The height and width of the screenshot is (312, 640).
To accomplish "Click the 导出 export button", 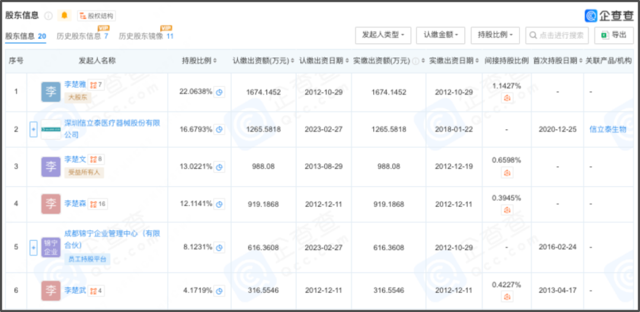I will pos(613,35).
